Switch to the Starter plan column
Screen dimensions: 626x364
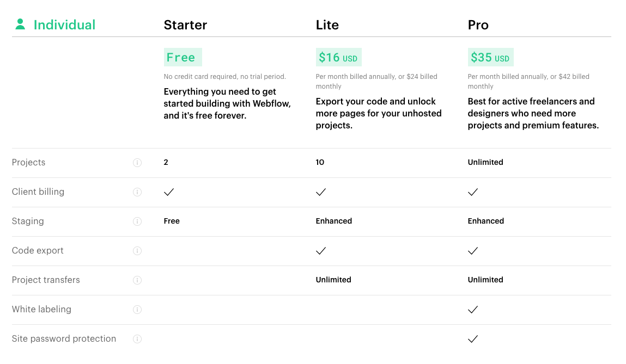[x=185, y=25]
